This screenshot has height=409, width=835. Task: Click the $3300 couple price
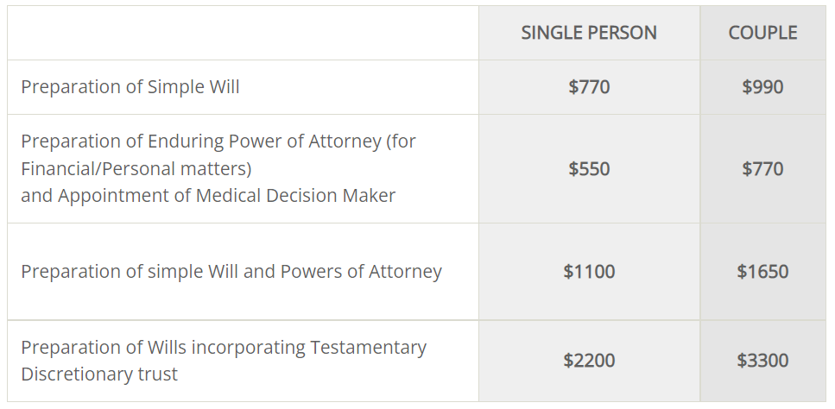coord(762,361)
